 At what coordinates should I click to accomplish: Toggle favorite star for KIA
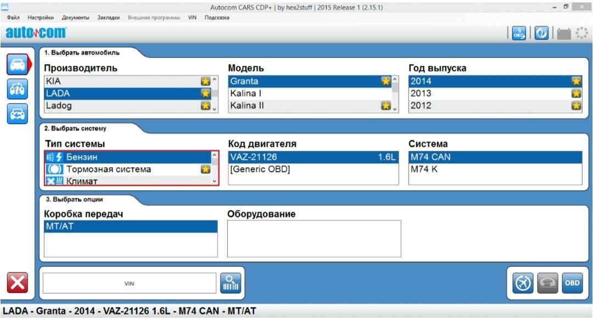tap(205, 81)
